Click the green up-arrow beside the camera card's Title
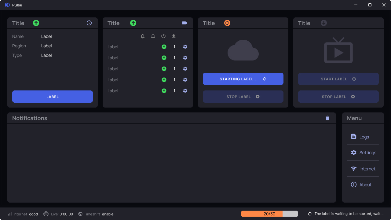 [x=133, y=23]
